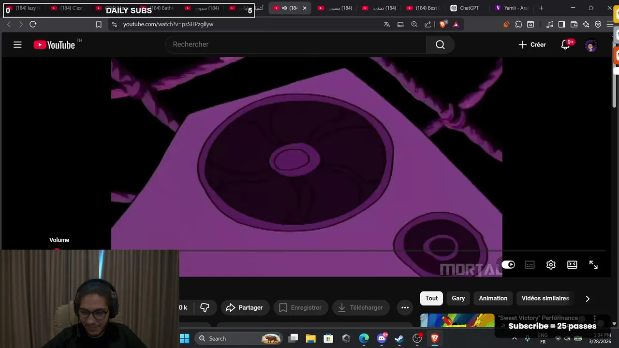Open File Explorer from the taskbar

pos(310,338)
